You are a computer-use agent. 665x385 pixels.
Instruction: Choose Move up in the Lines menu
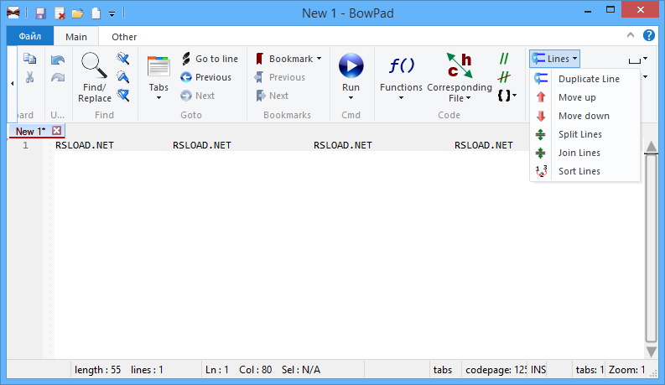(584, 97)
